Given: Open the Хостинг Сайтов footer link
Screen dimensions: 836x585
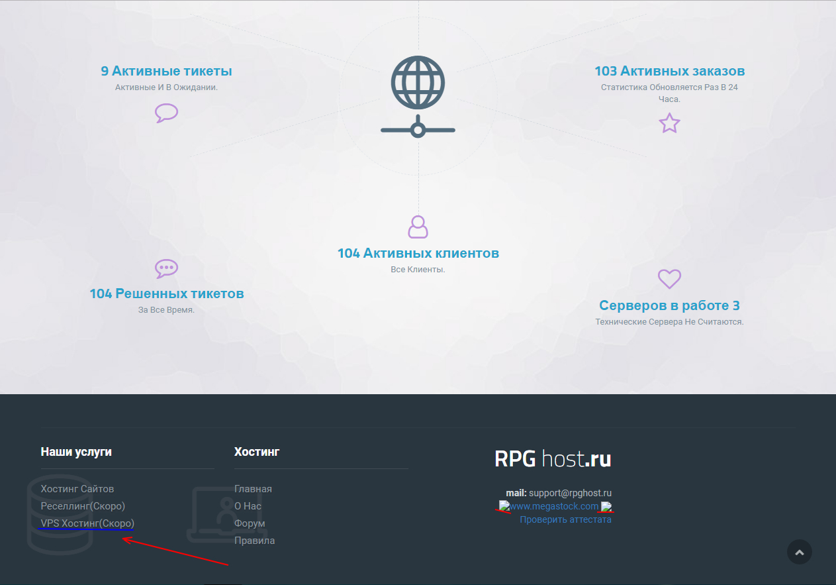Looking at the screenshot, I should click(77, 489).
